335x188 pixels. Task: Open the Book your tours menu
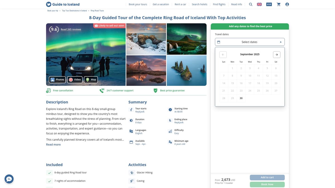tap(138, 4)
